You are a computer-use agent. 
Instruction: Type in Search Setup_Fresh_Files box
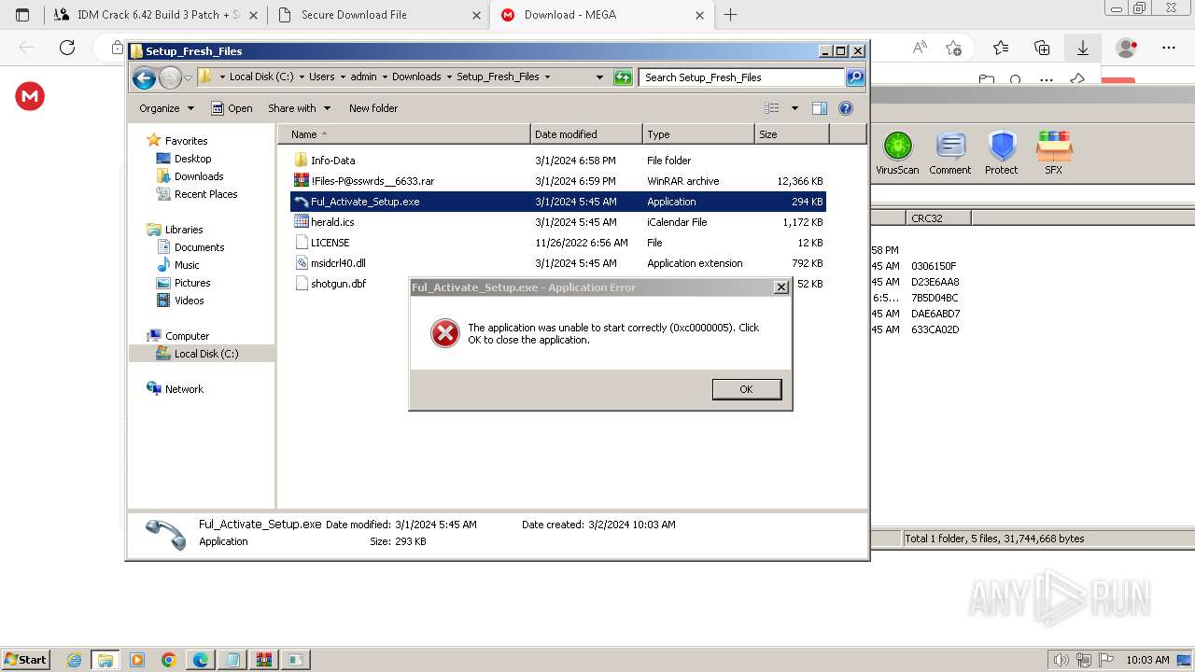point(742,77)
